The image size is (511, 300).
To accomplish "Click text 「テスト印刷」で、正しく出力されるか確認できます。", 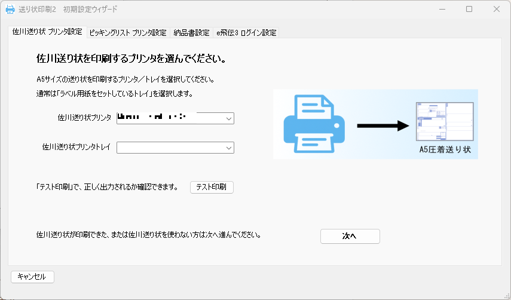I will 107,187.
